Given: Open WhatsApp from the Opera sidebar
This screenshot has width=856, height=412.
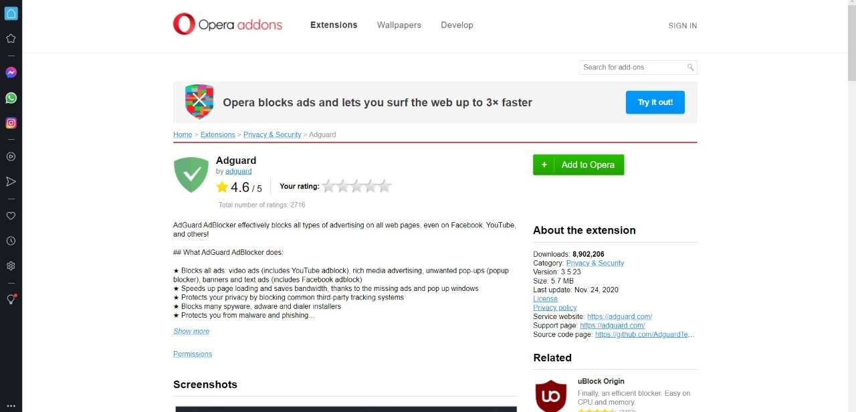Looking at the screenshot, I should (11, 98).
